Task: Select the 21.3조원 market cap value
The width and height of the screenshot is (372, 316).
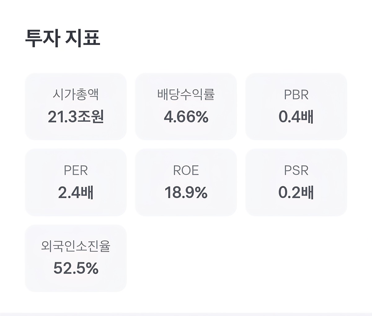Action: point(76,117)
